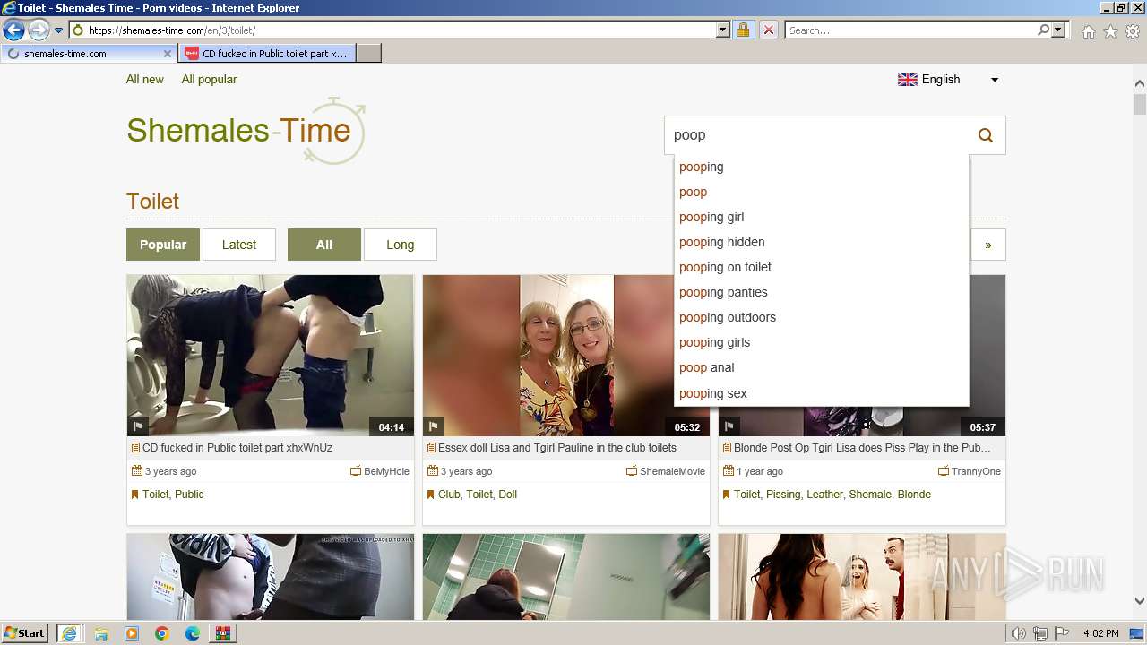Screen dimensions: 1147x645
Task: Open the Tools gear icon
Action: (x=1133, y=31)
